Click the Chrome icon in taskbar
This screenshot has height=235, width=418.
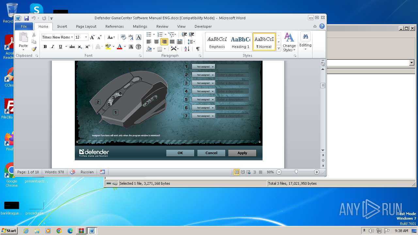point(59,231)
